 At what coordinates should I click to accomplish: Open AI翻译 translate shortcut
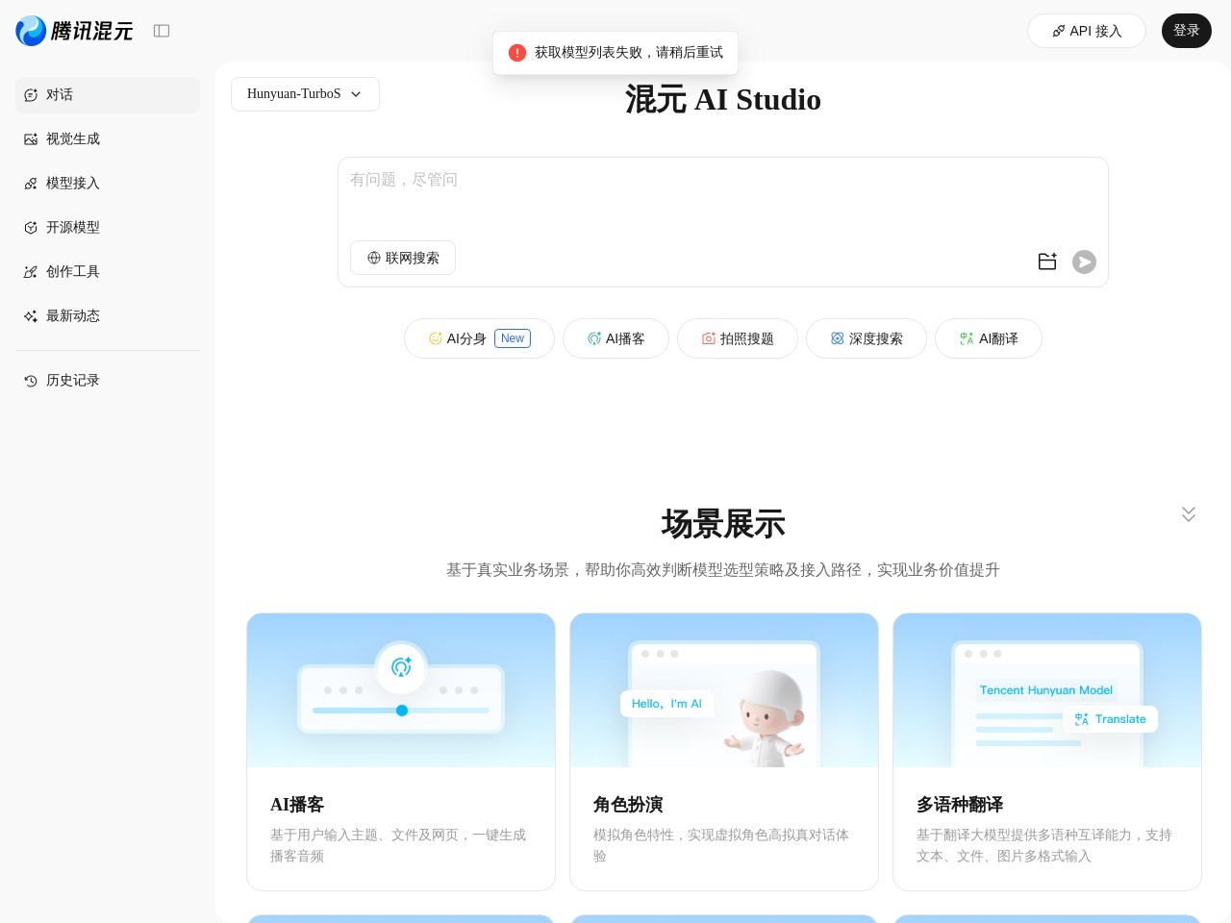(x=988, y=338)
